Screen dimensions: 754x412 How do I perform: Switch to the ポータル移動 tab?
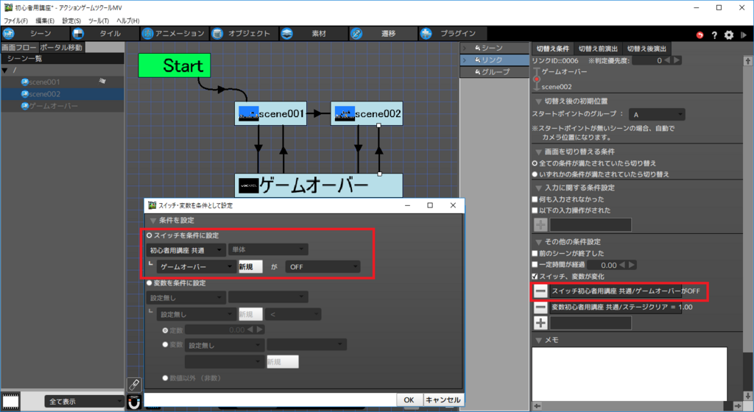coord(61,48)
